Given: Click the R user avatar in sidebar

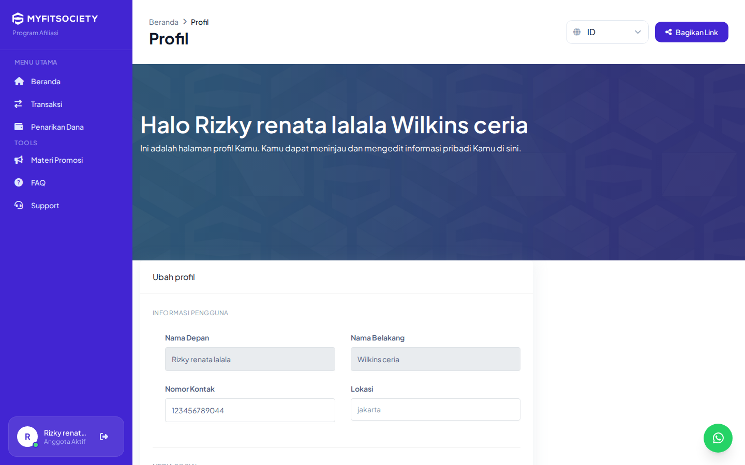Looking at the screenshot, I should (x=27, y=437).
